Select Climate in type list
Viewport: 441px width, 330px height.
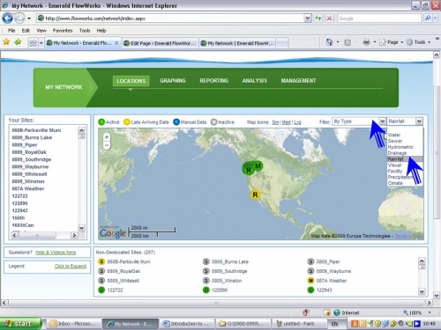coord(395,183)
